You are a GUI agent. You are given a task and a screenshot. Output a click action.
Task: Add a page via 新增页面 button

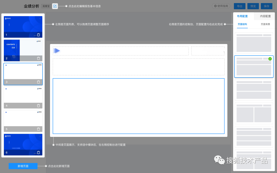(23, 166)
